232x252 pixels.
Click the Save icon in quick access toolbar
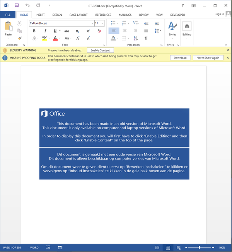17,5
